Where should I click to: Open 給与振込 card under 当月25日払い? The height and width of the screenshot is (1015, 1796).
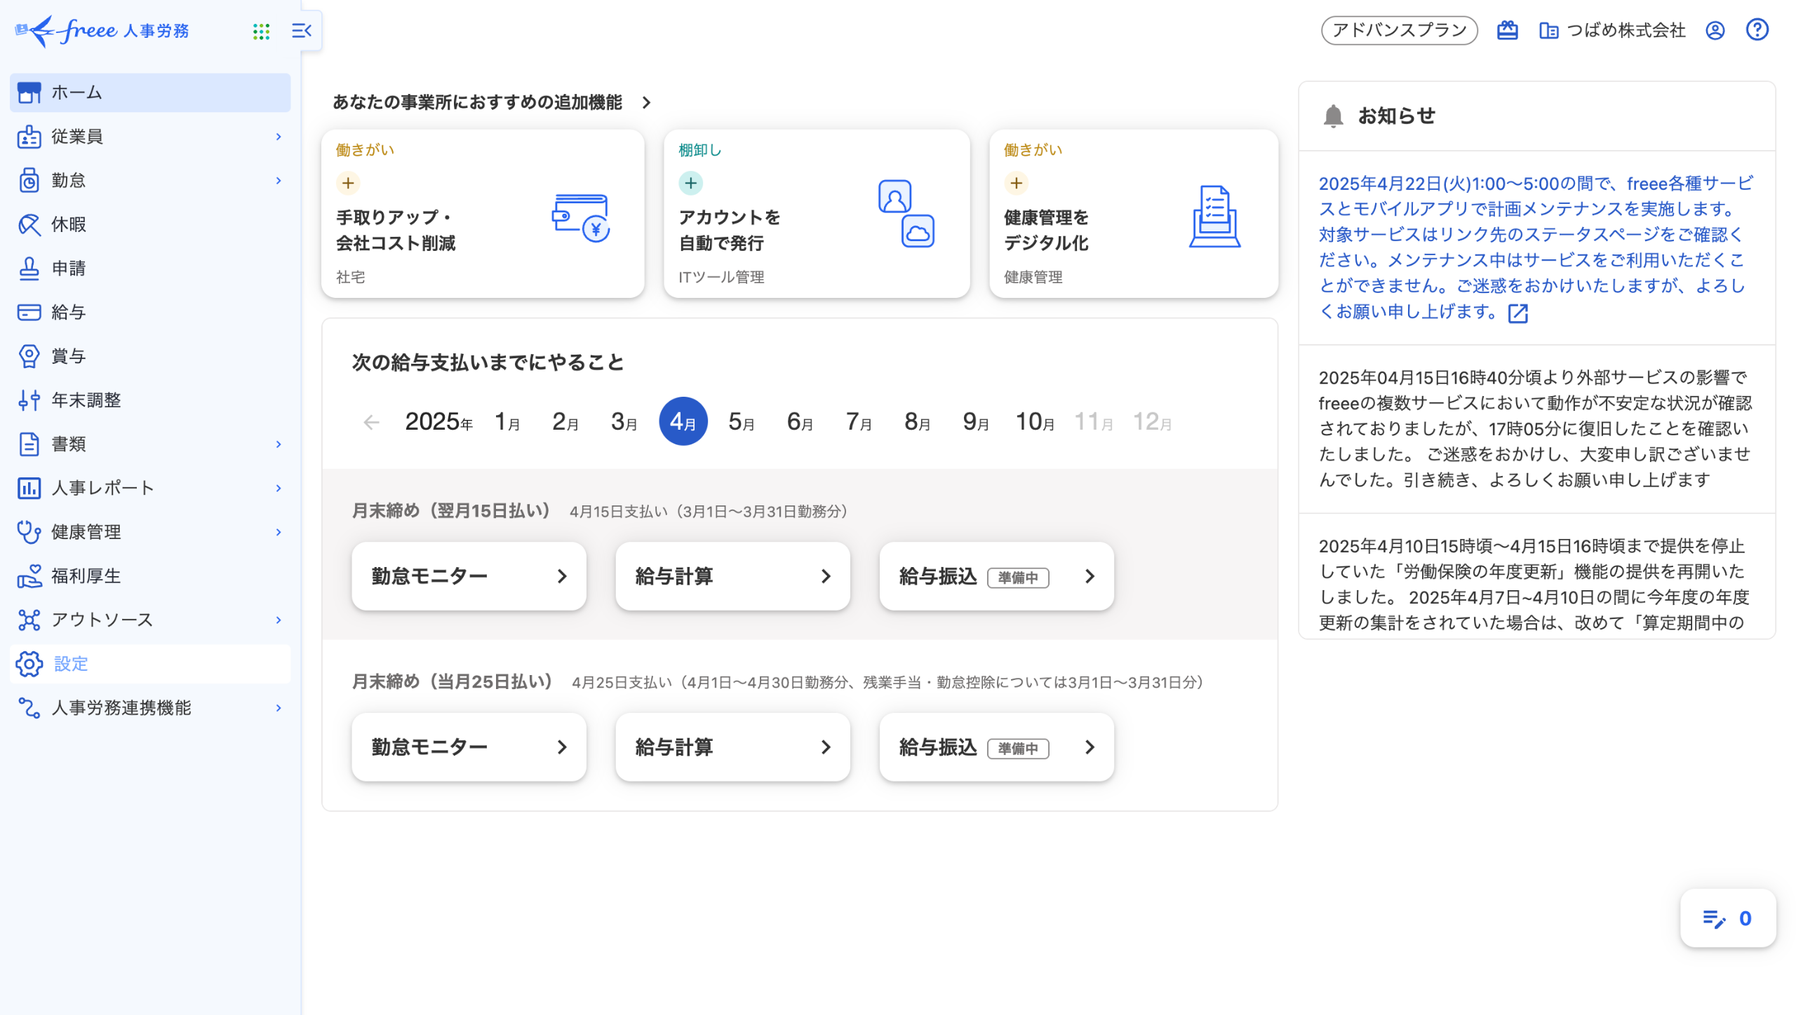click(996, 747)
